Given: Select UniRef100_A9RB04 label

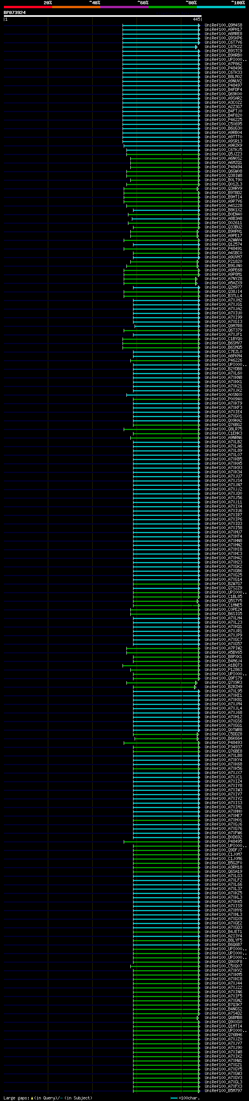Looking at the screenshot, I should point(223,132).
